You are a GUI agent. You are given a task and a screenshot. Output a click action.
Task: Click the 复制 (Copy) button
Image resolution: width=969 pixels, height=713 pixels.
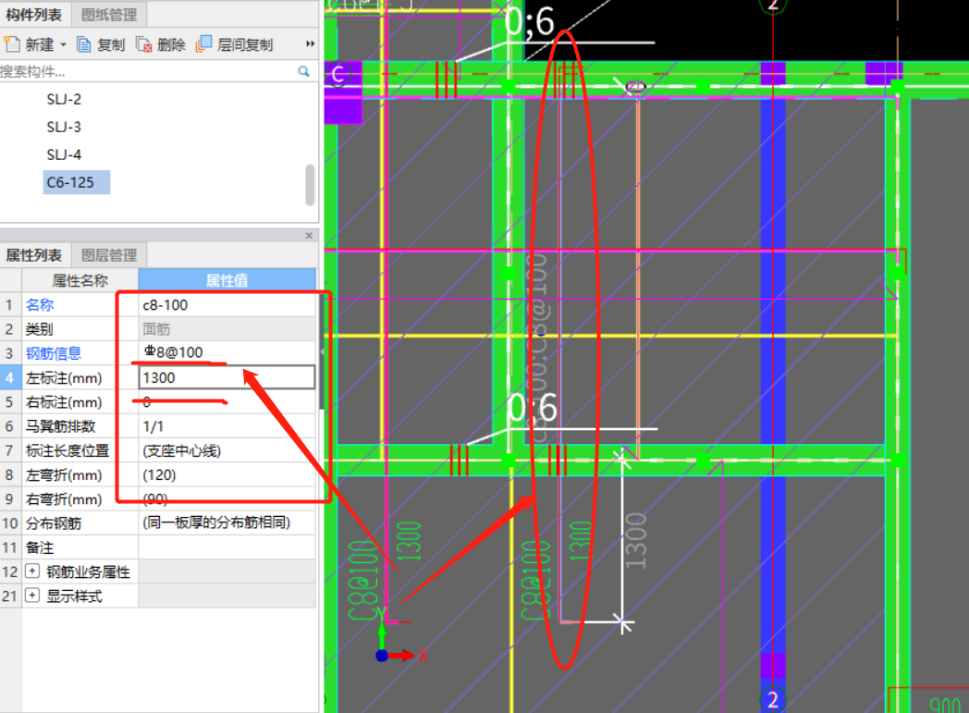[102, 44]
